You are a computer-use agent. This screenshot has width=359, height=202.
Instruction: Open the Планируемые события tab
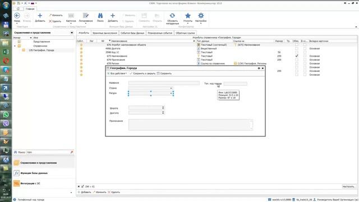pyautogui.click(x=160, y=33)
